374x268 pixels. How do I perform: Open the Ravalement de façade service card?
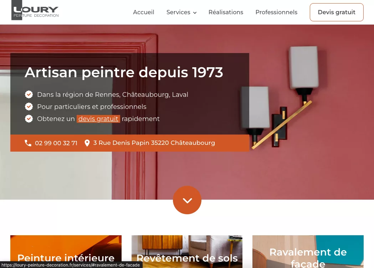pos(308,252)
